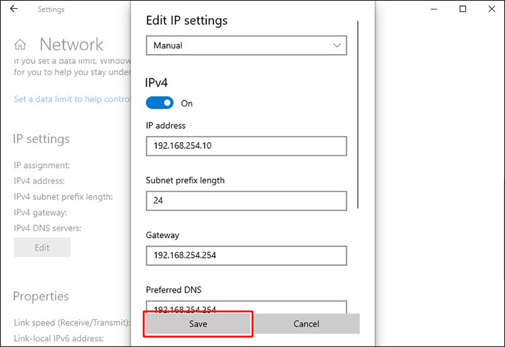This screenshot has width=505, height=347.
Task: Click the dialog's vertical scrollbar
Action: [x=358, y=115]
